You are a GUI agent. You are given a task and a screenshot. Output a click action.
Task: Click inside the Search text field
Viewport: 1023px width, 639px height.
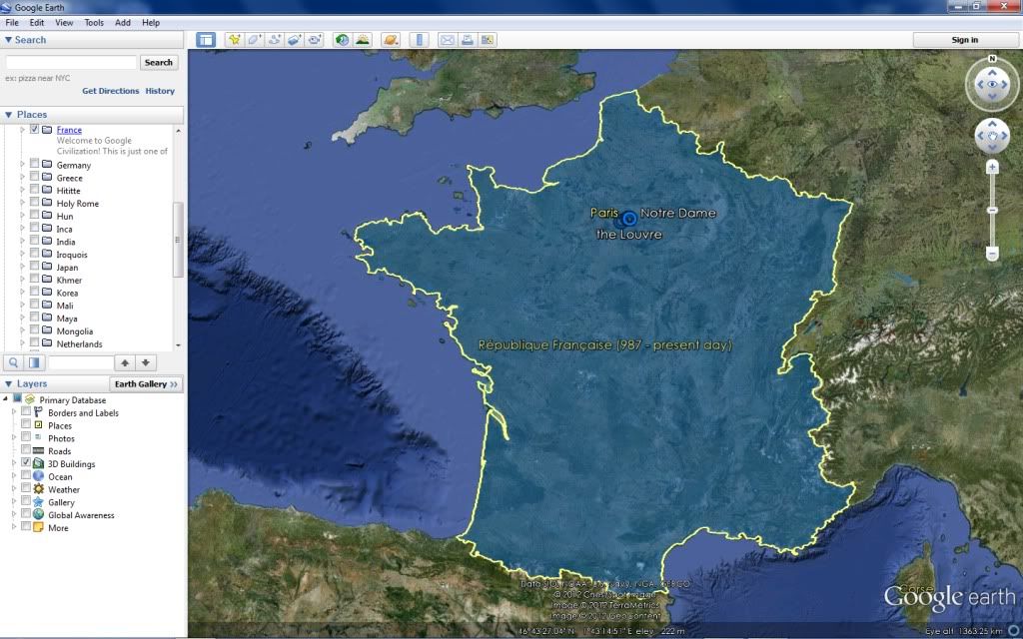(71, 62)
